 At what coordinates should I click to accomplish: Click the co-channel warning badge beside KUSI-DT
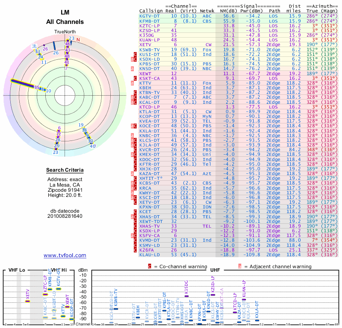(x=135, y=55)
